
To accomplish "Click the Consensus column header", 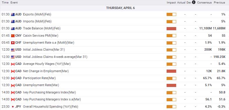I will click(204, 3).
